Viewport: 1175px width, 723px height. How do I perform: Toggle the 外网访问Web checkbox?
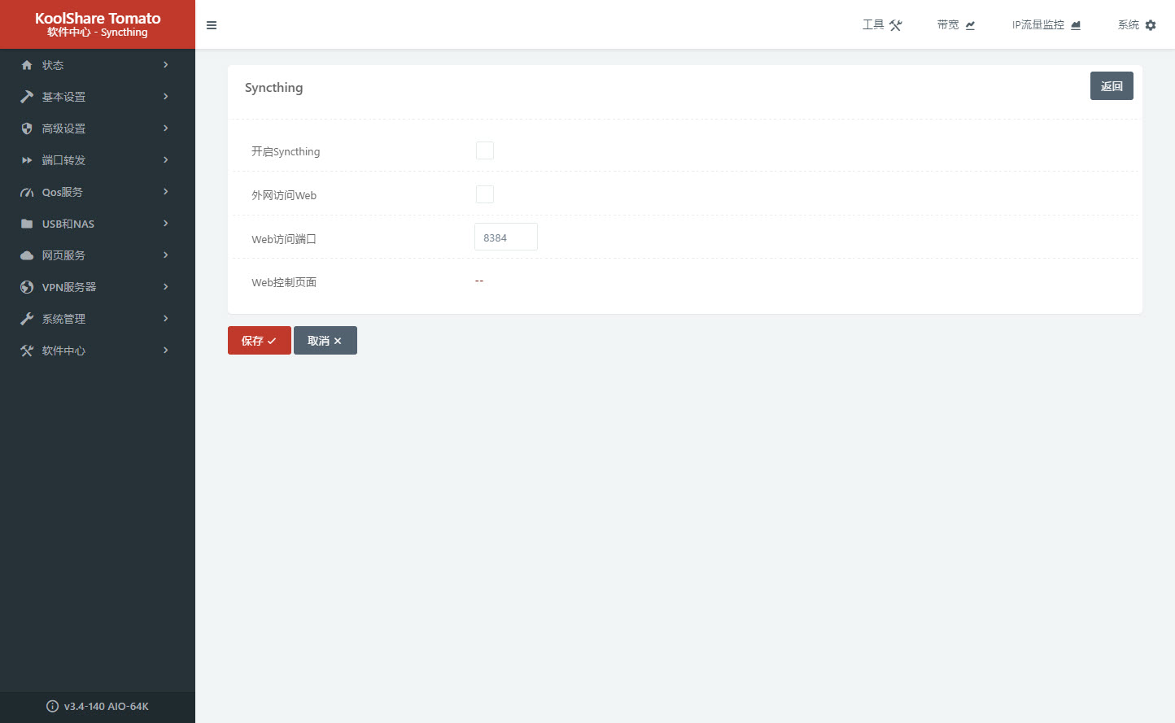coord(485,194)
